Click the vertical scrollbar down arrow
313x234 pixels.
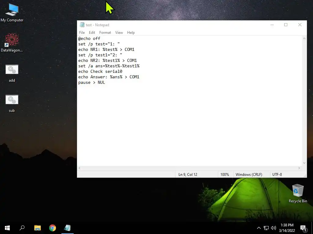click(304, 163)
